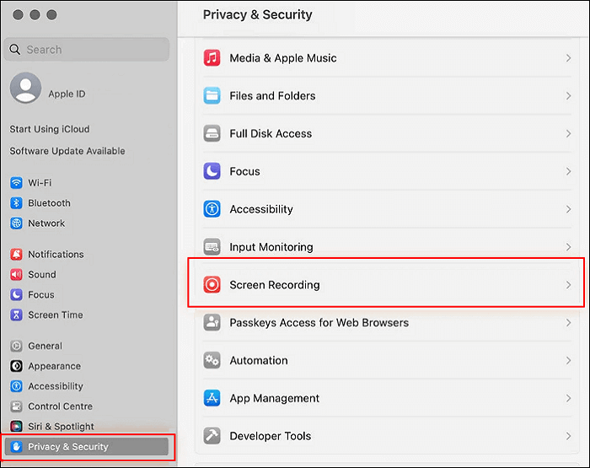Click the magnifier icon in the search field

(14, 49)
